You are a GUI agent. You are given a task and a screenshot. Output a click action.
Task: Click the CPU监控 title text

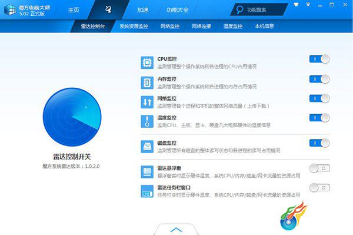167,59
